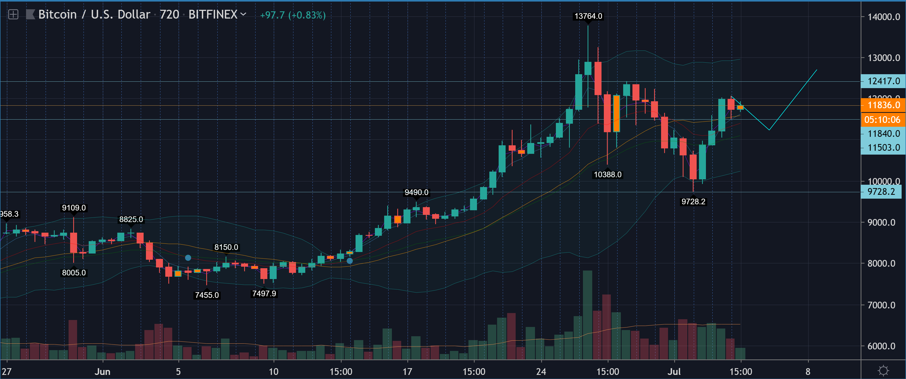Screen dimensions: 906x379
Task: Expand the dropdown chevron after BITFINEX
Action: (x=243, y=14)
